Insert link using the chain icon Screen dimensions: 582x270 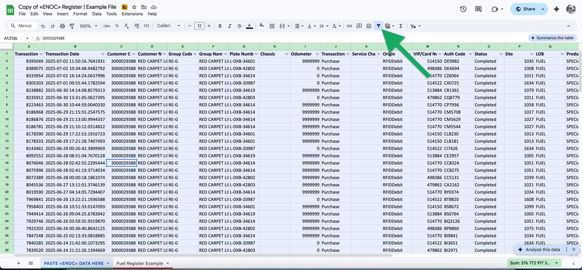click(350, 26)
